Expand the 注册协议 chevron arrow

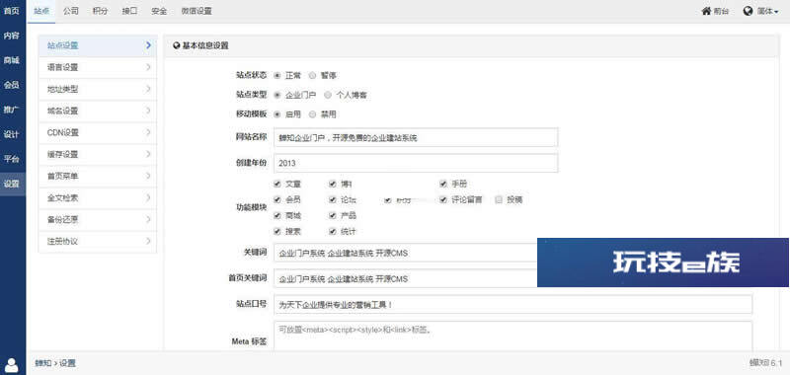click(x=148, y=241)
